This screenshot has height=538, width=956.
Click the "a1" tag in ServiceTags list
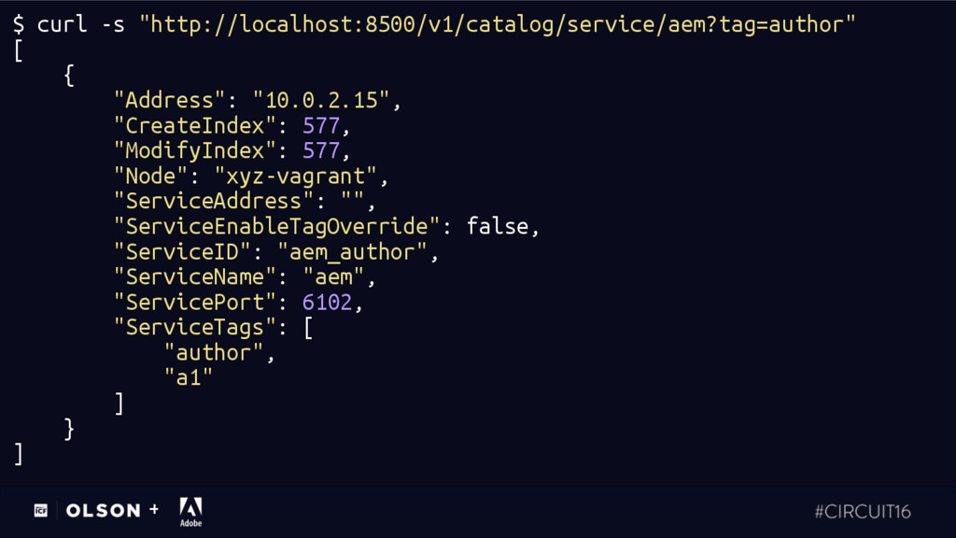click(189, 378)
